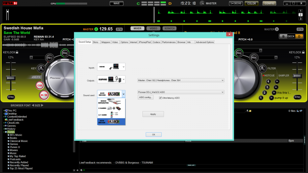Screen dimensions: 308x173
Task: Switch to the Performances tab
Action: pos(169,42)
